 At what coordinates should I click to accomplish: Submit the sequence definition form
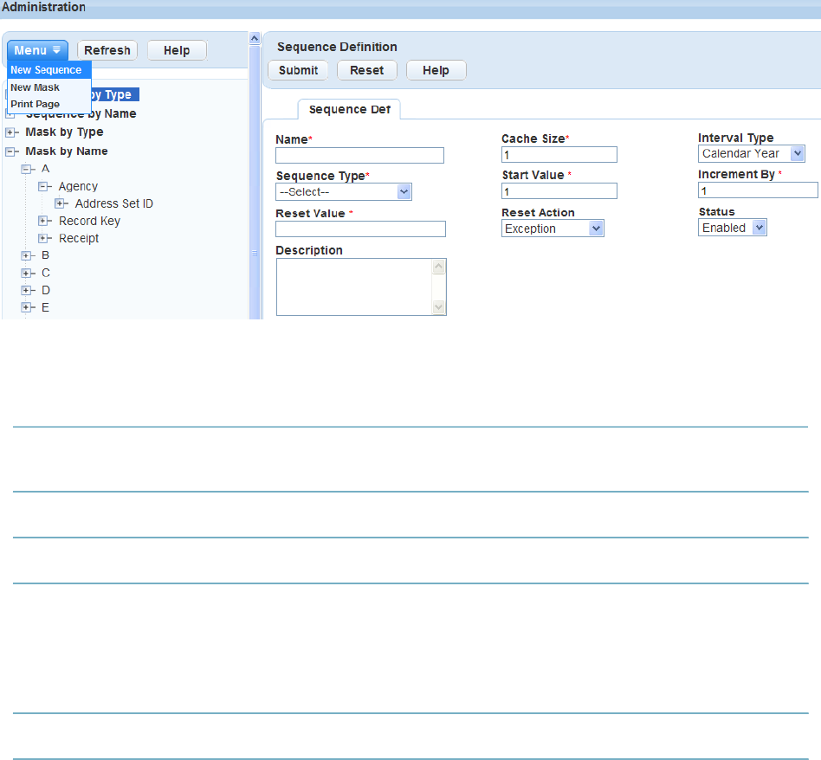pyautogui.click(x=298, y=70)
